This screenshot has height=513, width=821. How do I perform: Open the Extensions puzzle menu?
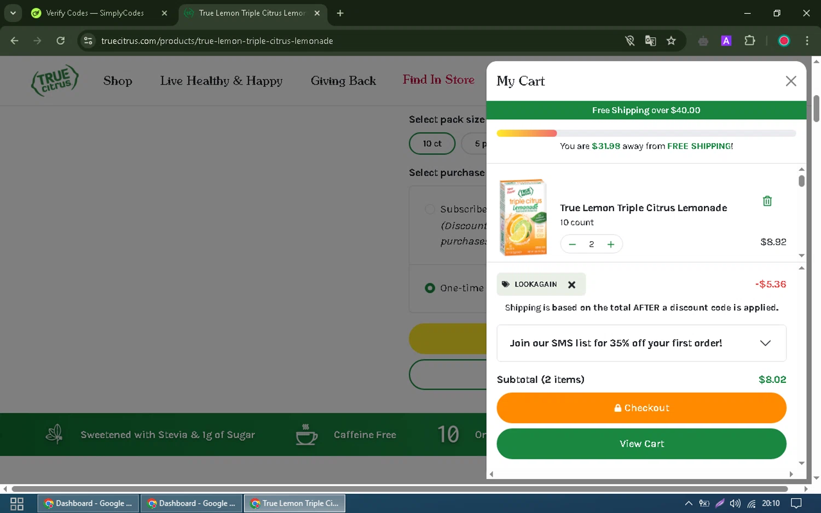pyautogui.click(x=750, y=40)
